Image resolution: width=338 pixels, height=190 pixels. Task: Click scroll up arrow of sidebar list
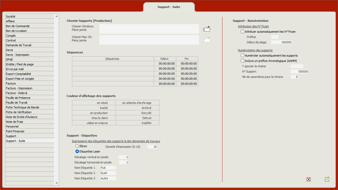point(57,16)
